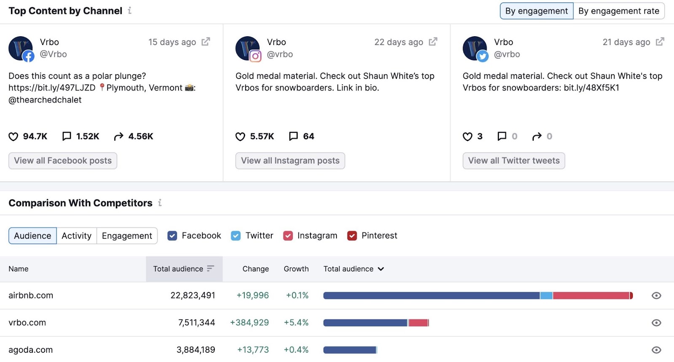Switch to By engagement rate view
This screenshot has height=362, width=674.
pos(618,11)
